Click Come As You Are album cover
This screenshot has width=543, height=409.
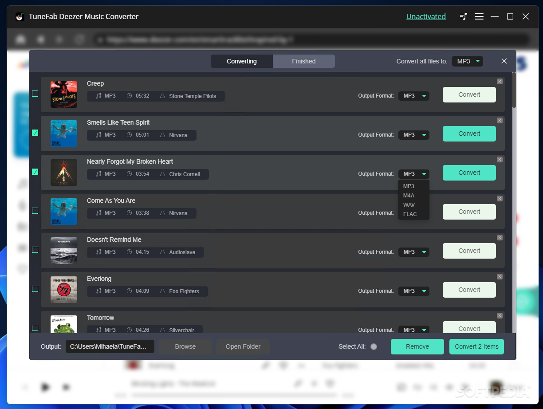click(x=64, y=212)
